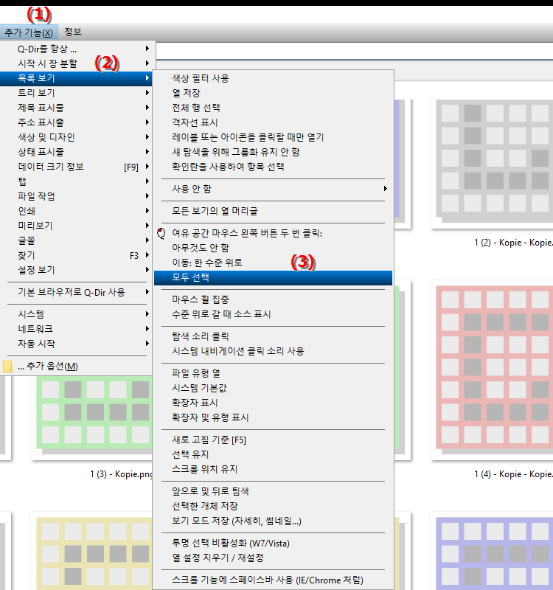Open the 파일 작업 submenu
553x590 pixels.
77,196
